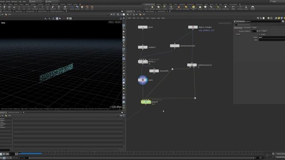Viewport: 285px width, 160px height.
Task: Click the Object path input field
Action: [272, 37]
